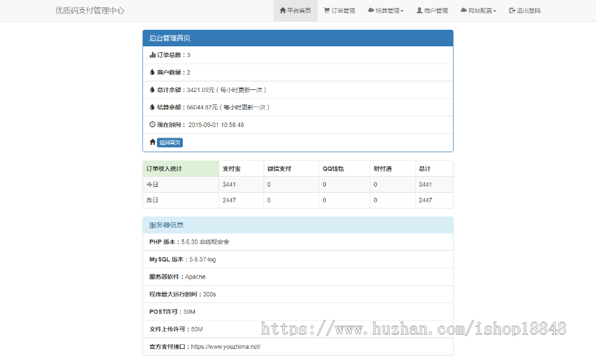Click the cloud icon beside 网站配置
Image resolution: width=596 pixels, height=364 pixels.
coord(464,11)
